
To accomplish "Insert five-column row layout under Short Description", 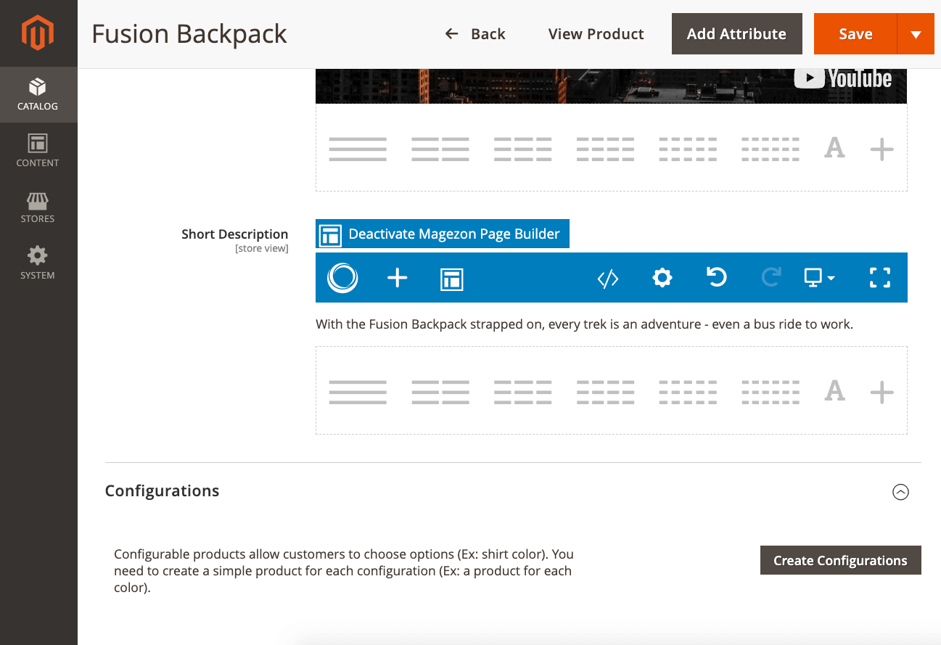I will click(x=689, y=392).
